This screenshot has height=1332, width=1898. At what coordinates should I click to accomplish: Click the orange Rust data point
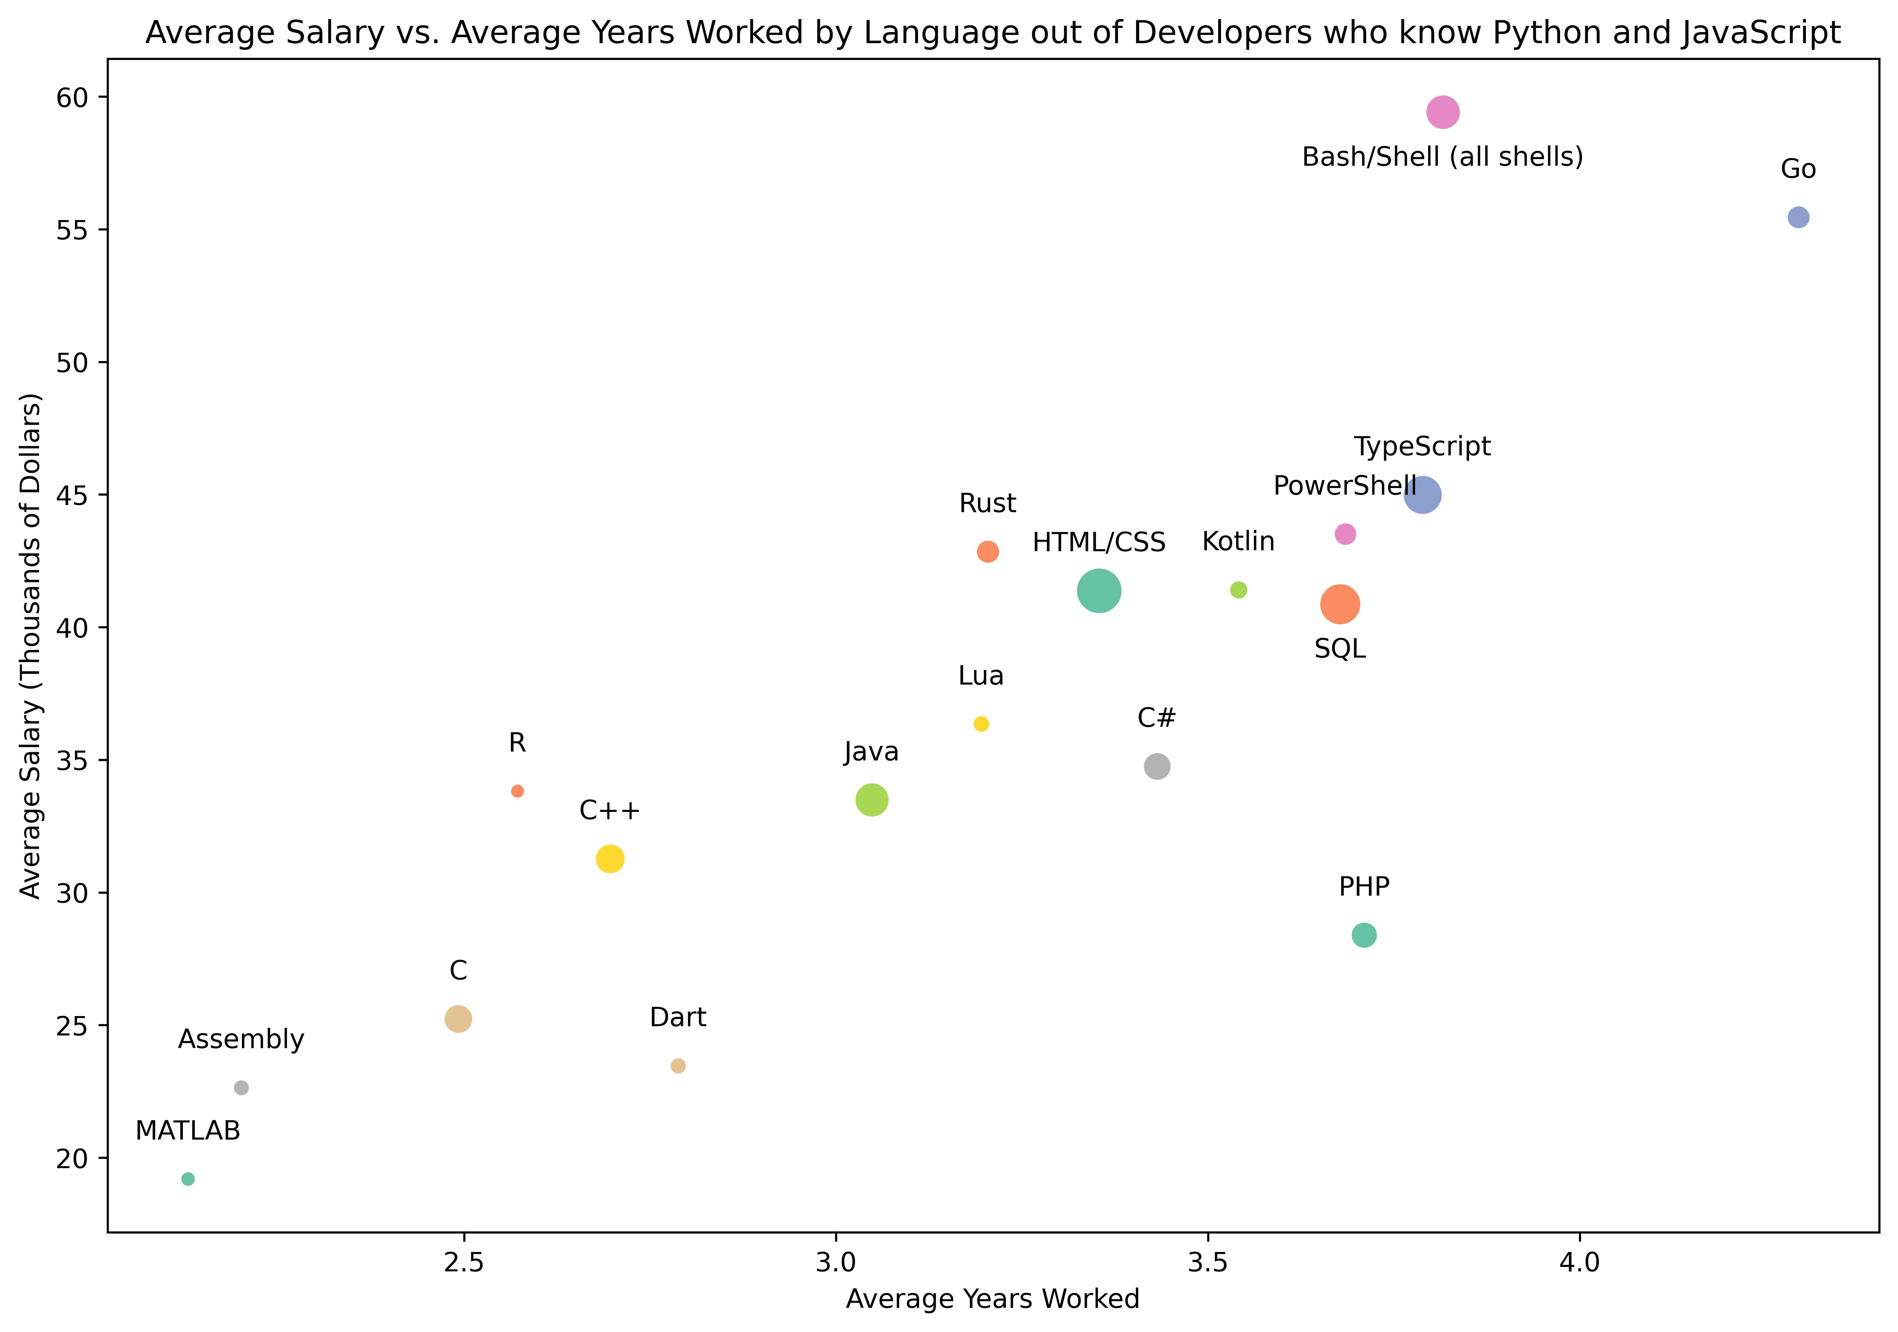[x=988, y=552]
